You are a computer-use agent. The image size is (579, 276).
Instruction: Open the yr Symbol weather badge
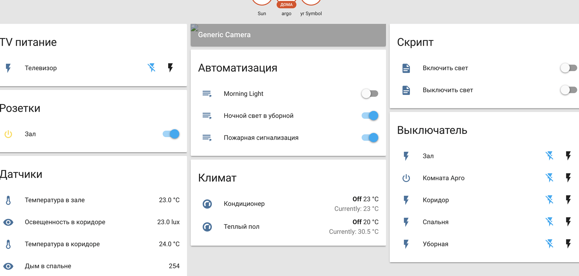point(310,2)
